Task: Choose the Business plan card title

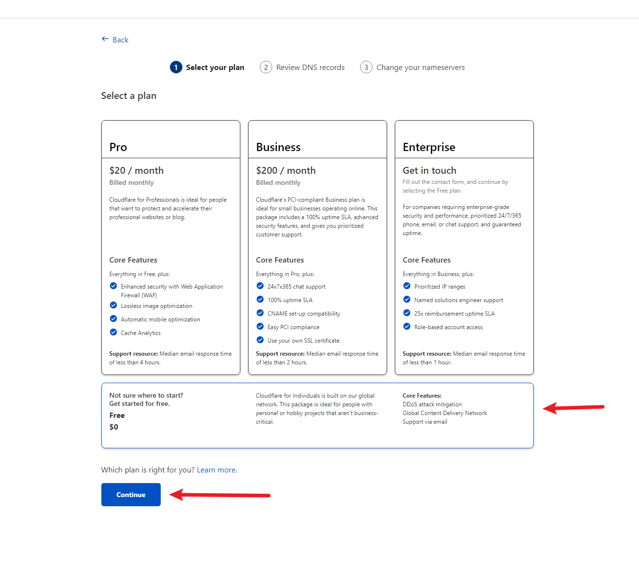Action: click(x=278, y=147)
